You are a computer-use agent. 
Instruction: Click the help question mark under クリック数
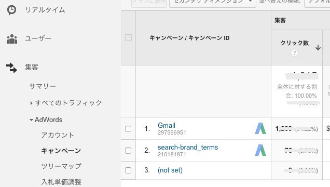click(x=294, y=52)
